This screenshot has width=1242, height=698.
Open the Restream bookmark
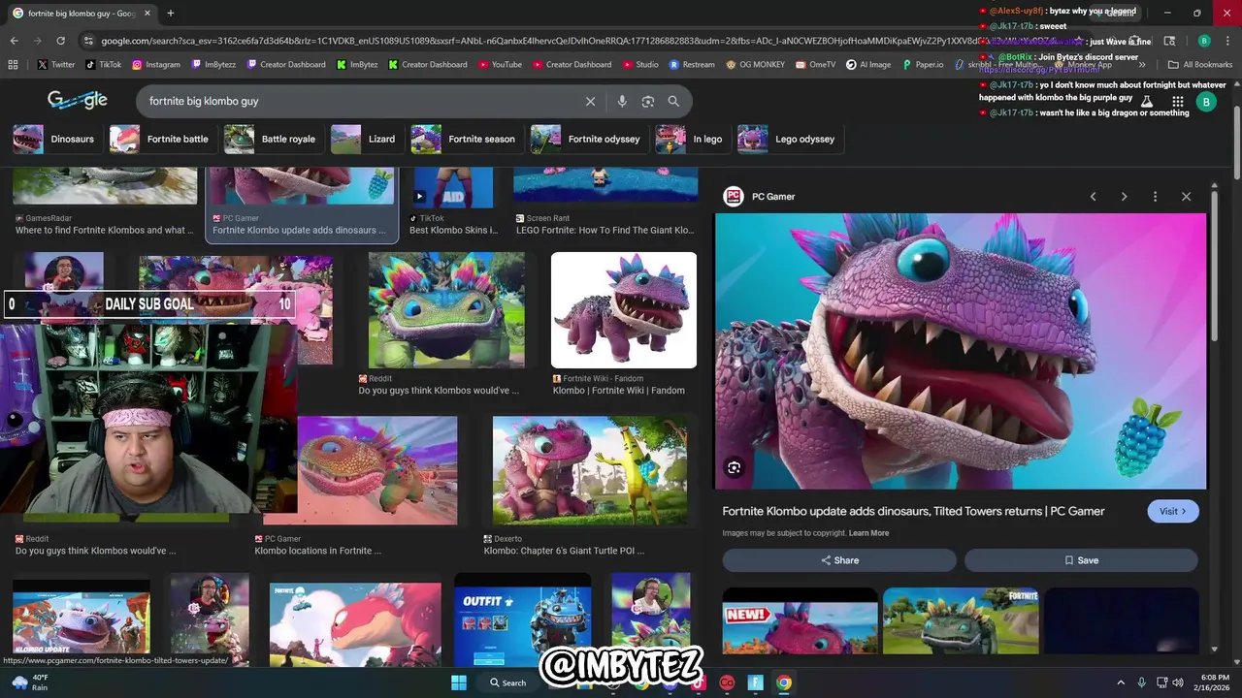point(691,64)
